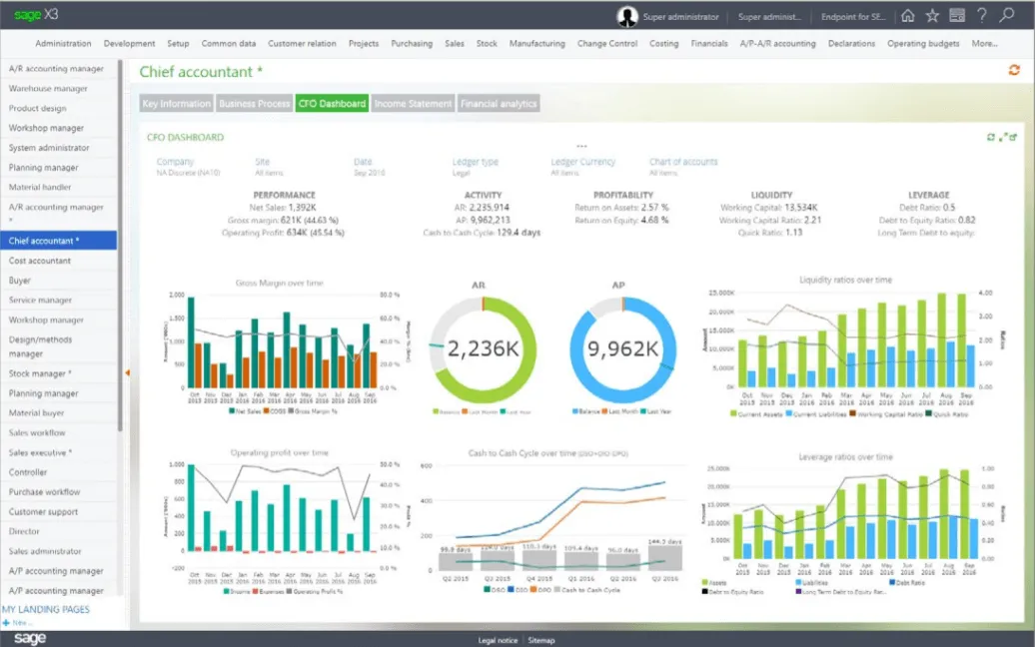Viewport: 1035px width, 647px height.
Task: Open CFO Dashboard in a new window
Action: (x=1013, y=138)
